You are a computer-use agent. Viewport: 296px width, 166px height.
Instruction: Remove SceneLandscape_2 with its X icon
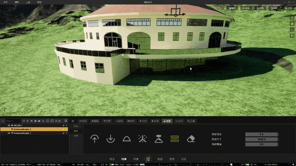click(66, 129)
